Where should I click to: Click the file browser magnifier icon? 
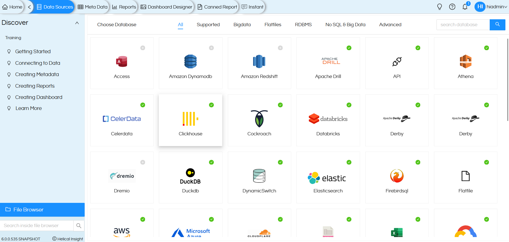79,225
